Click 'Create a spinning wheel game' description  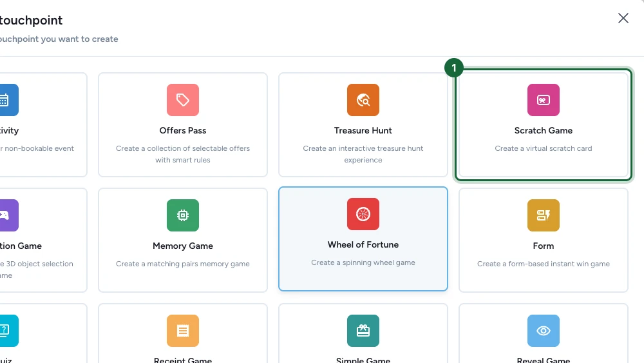(363, 262)
